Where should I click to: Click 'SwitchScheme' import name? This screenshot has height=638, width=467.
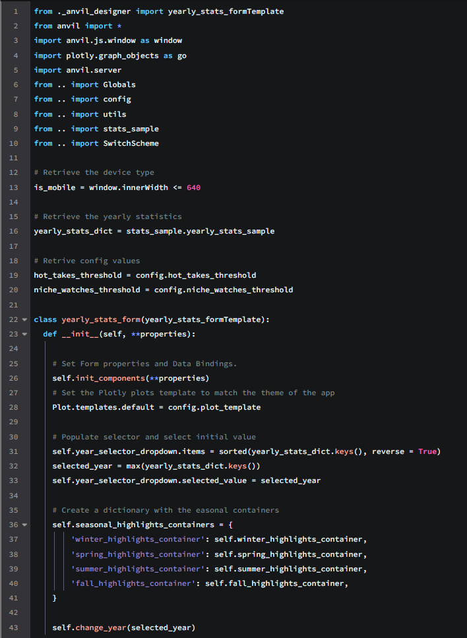(x=131, y=144)
